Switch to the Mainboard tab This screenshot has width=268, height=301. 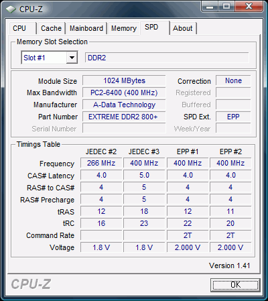86,28
